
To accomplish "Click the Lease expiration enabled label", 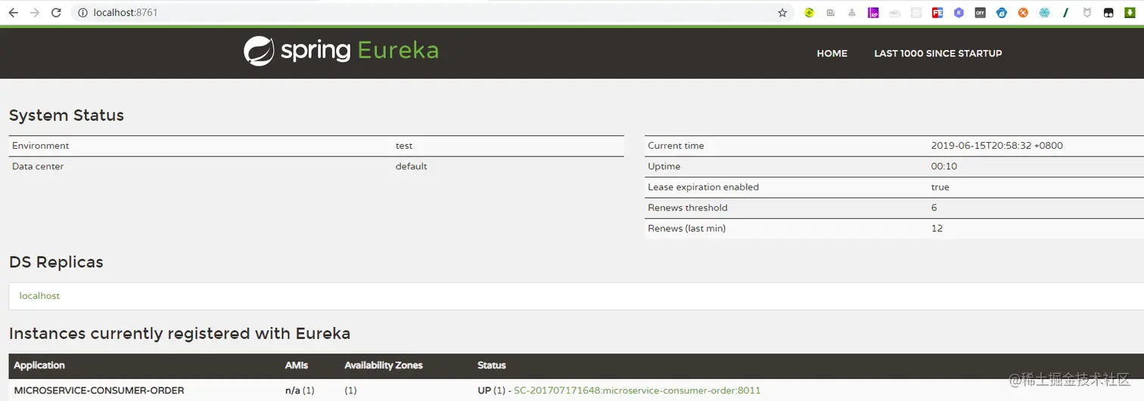I will [703, 187].
